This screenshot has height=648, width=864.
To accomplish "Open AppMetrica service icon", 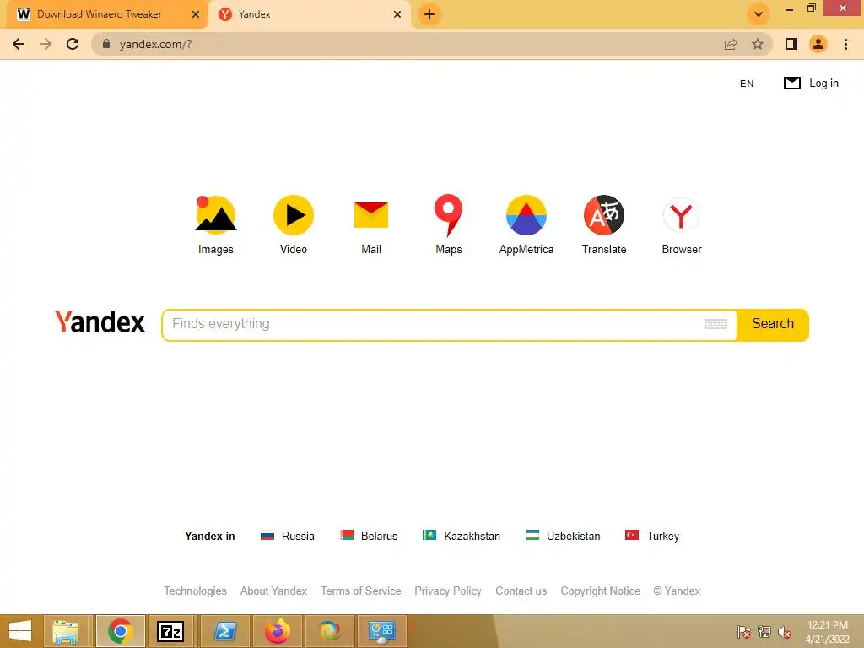I will click(526, 215).
